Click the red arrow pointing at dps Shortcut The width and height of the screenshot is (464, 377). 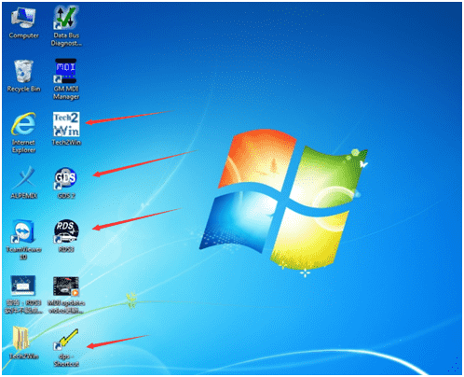pos(117,342)
